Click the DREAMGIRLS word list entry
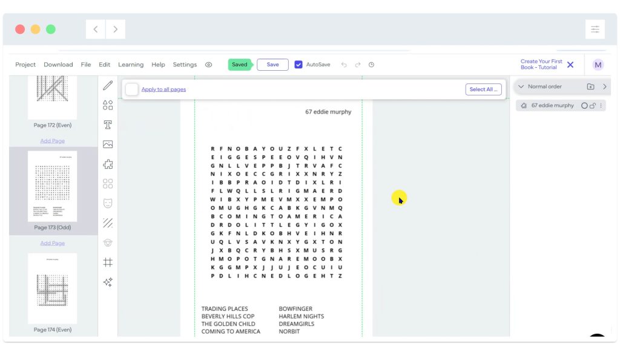 click(297, 324)
